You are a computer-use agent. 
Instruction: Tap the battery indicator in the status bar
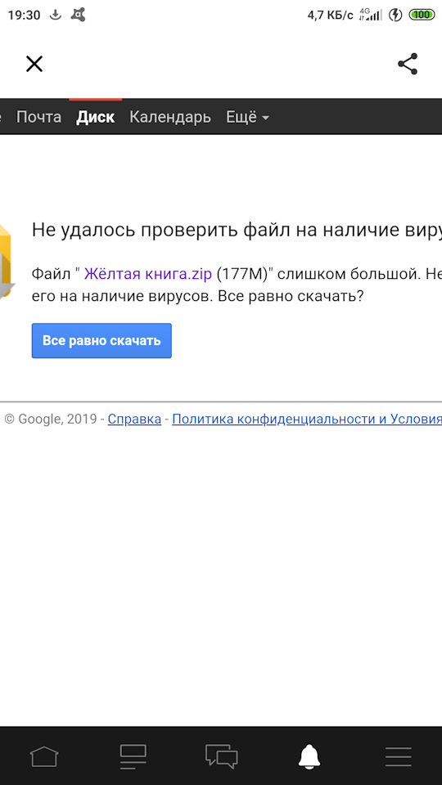(x=422, y=15)
